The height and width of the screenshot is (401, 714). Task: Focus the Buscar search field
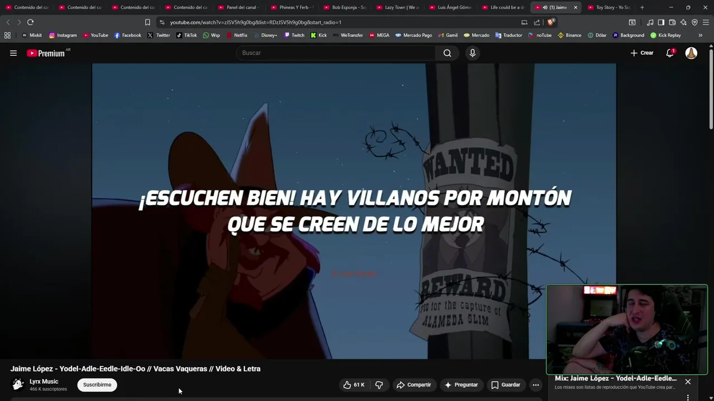click(x=336, y=53)
